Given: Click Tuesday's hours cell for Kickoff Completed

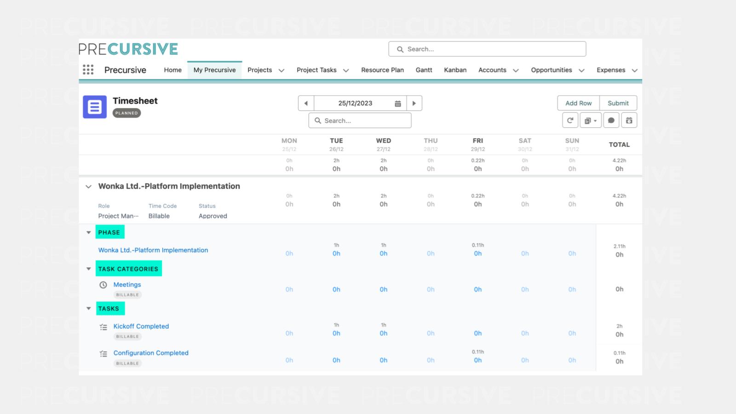Looking at the screenshot, I should click(336, 333).
